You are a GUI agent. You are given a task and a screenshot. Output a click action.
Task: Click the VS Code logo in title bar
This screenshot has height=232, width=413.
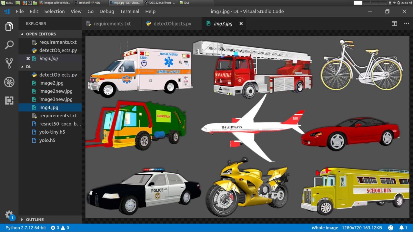tap(7, 11)
